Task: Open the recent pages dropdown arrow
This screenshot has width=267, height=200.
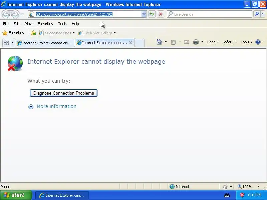Action: (x=22, y=14)
